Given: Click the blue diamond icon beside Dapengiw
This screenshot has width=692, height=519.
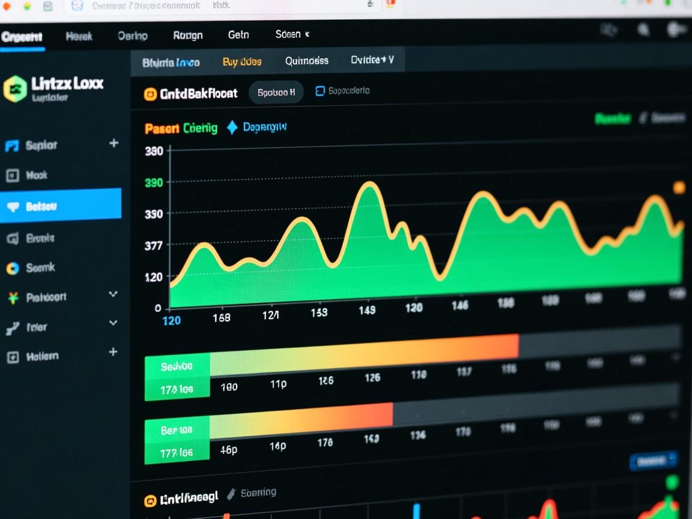Looking at the screenshot, I should [232, 127].
